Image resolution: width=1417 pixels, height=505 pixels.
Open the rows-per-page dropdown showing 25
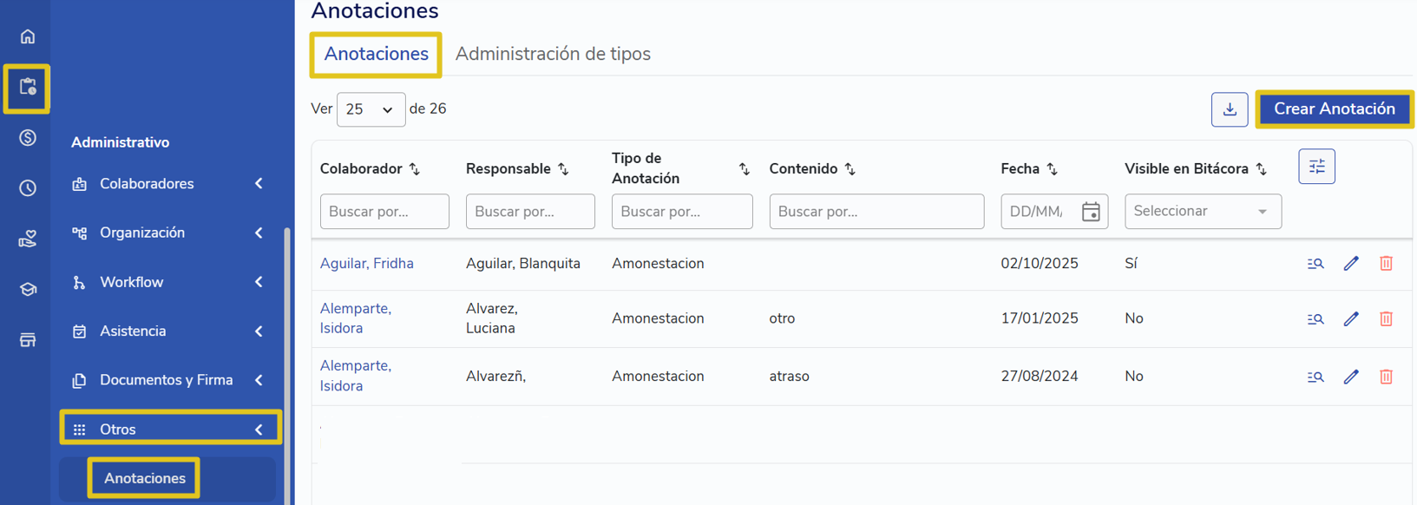(371, 109)
